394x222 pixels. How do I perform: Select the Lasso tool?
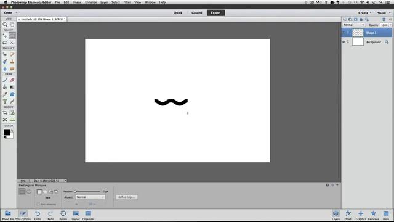point(5,43)
